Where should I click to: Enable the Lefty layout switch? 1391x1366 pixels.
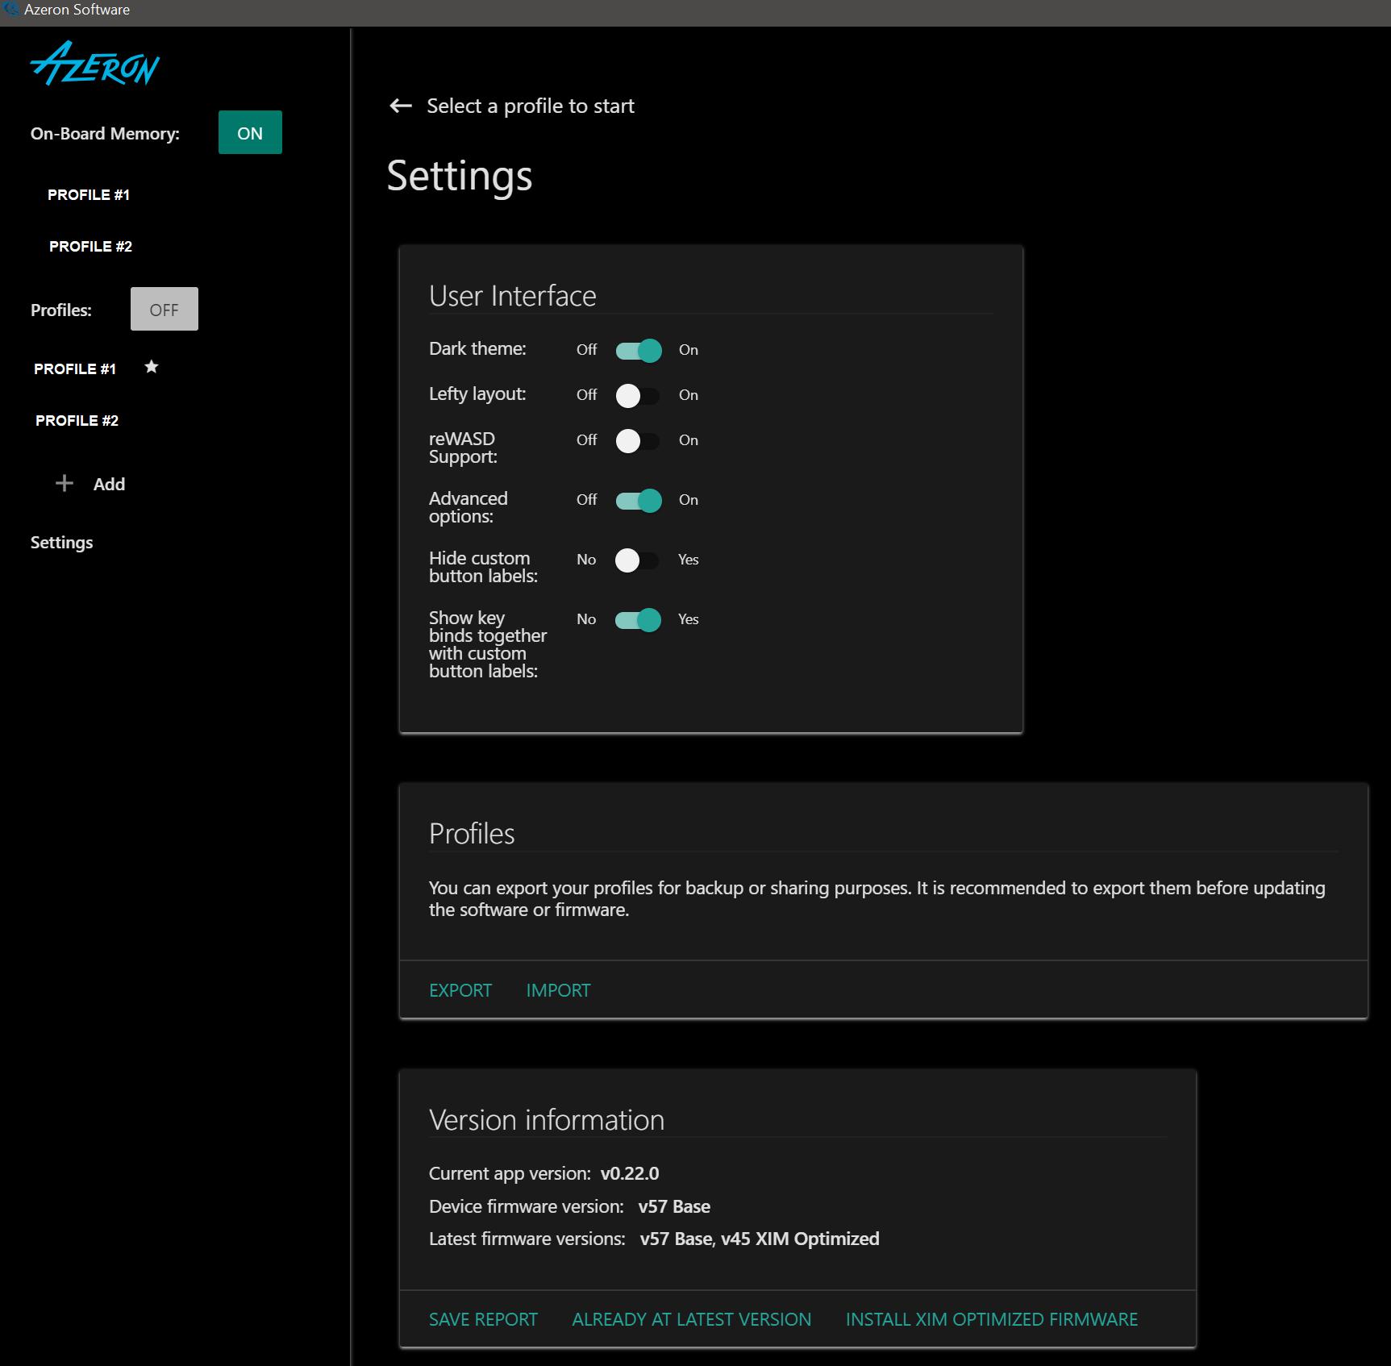tap(638, 395)
